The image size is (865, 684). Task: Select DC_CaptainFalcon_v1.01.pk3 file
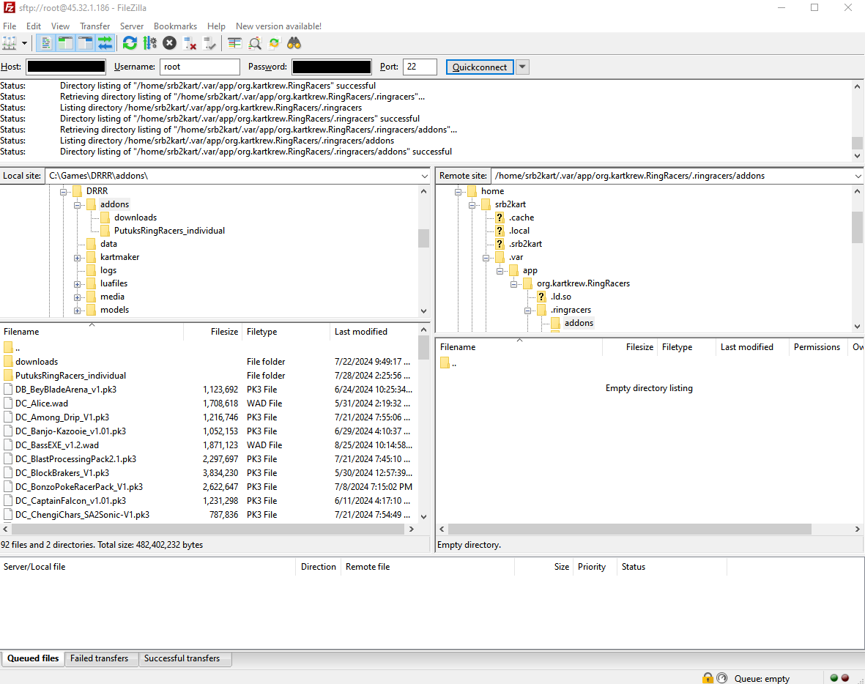point(70,501)
